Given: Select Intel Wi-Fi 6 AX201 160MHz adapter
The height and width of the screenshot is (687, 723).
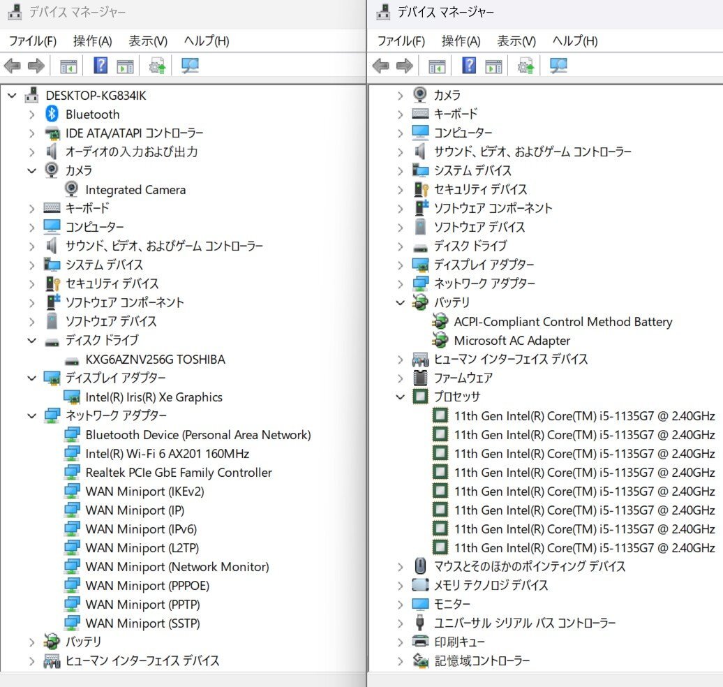Looking at the screenshot, I should click(x=167, y=454).
